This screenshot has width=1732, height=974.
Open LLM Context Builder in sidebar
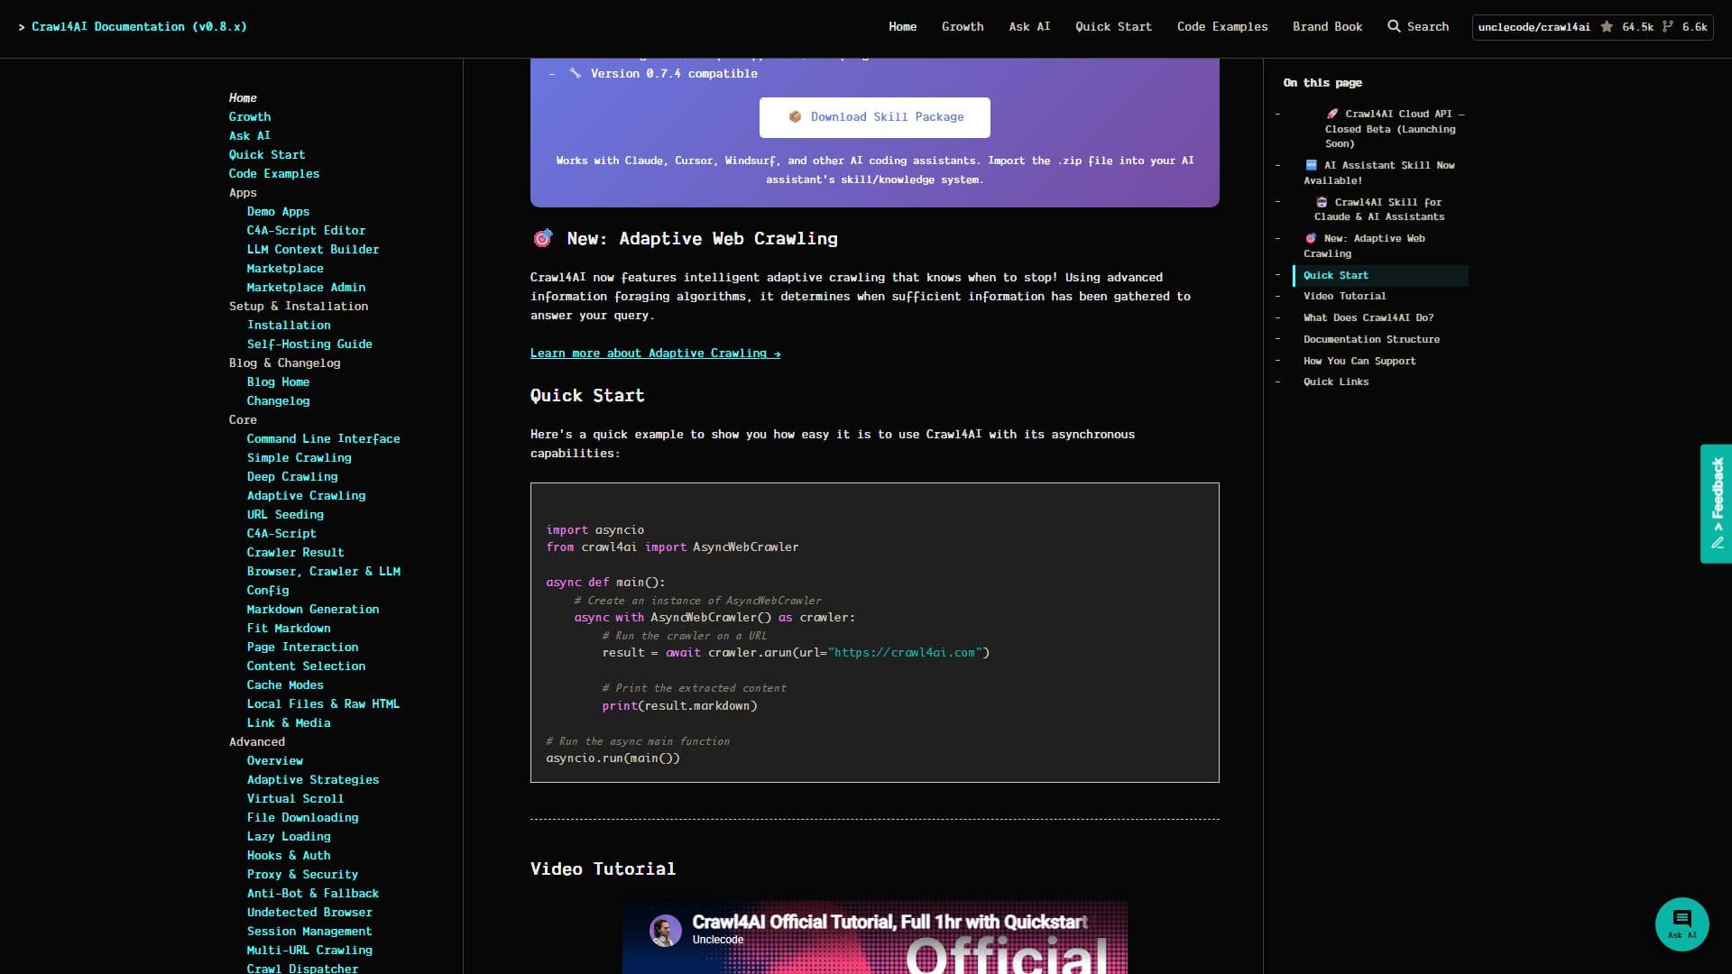[312, 249]
